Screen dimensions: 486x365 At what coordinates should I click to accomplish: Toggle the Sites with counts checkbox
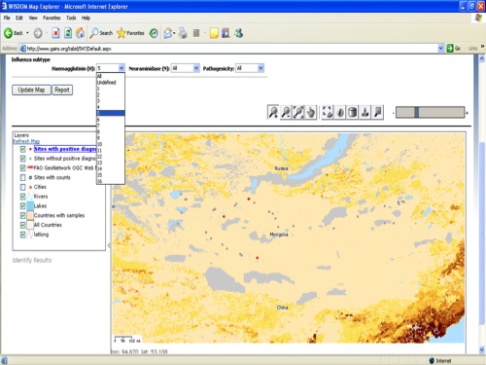click(x=22, y=177)
